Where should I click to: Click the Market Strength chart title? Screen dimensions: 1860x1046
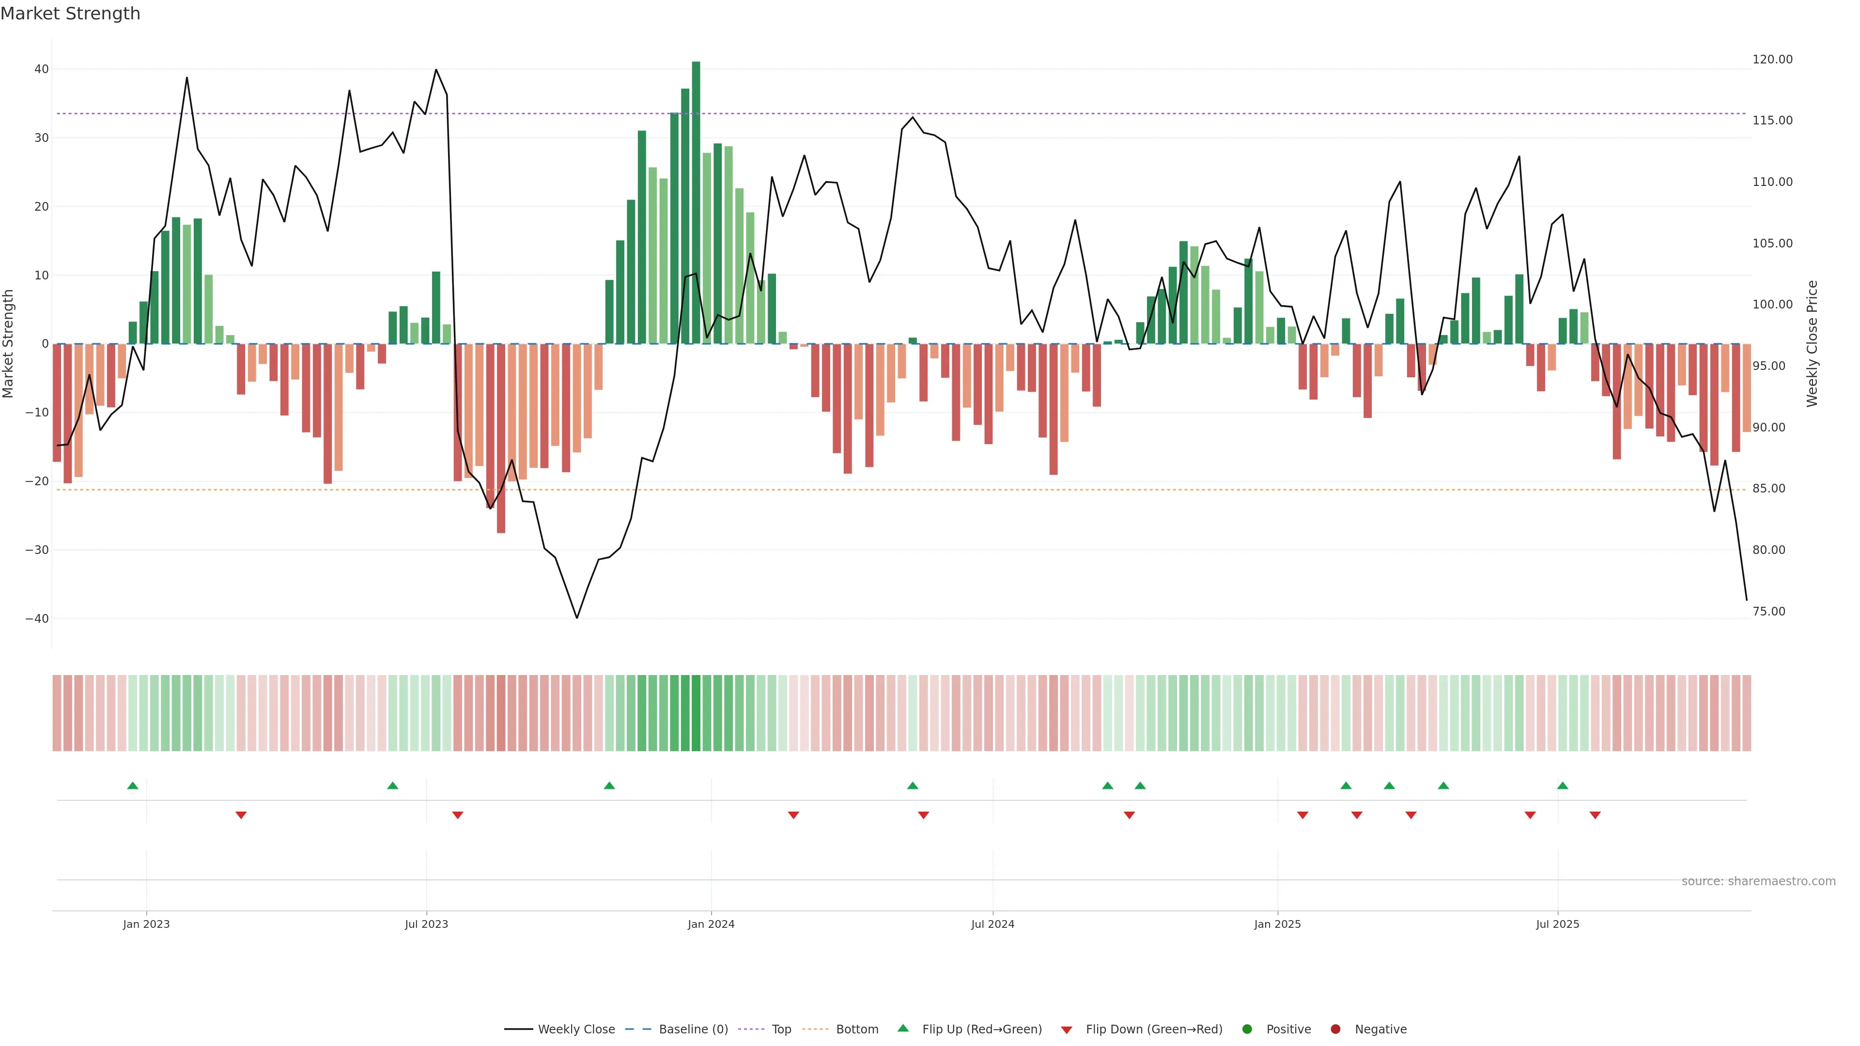[70, 14]
